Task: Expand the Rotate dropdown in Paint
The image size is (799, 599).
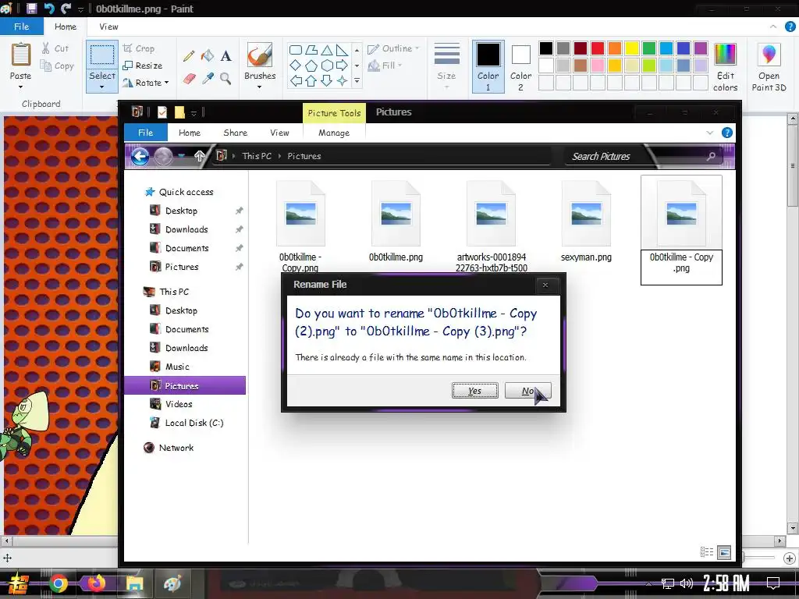Action: [x=167, y=83]
